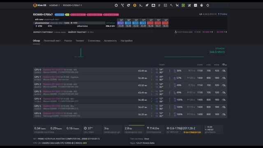Select the 57° GPU tile in summary
263x148 pixels.
click(143, 23)
